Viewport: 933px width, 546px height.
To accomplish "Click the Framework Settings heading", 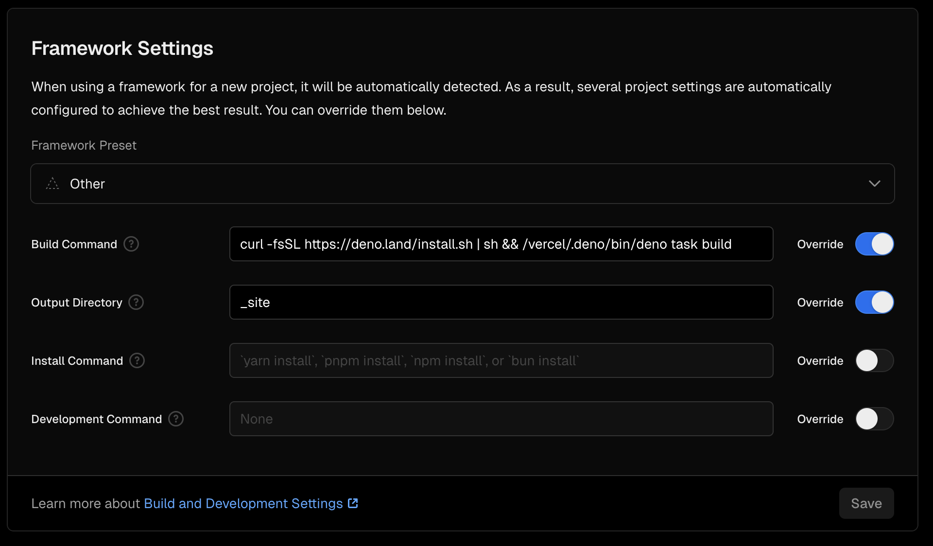I will [x=122, y=49].
